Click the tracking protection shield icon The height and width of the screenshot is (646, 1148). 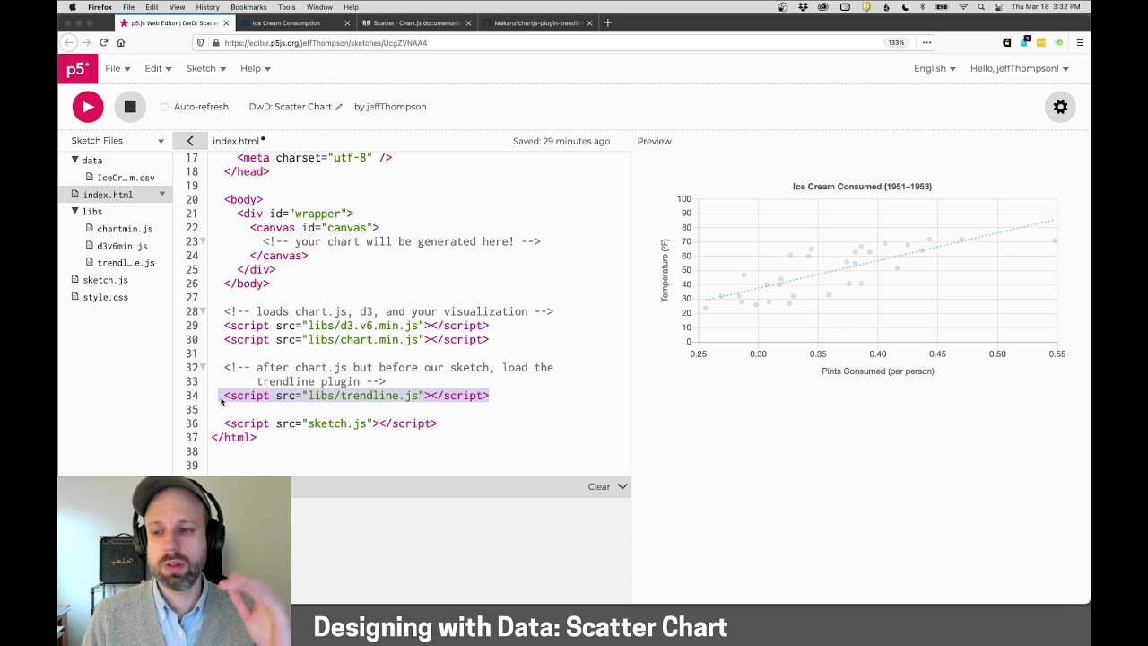tap(201, 42)
